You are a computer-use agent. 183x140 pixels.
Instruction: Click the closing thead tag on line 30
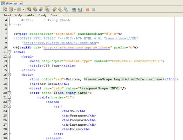click(x=53, y=138)
